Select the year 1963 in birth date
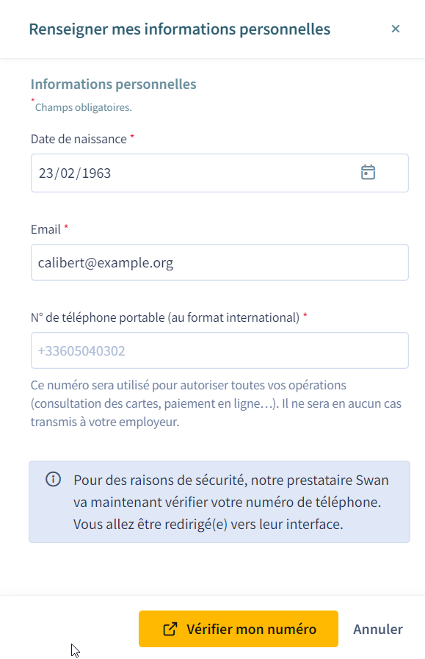The image size is (425, 659). (x=96, y=173)
